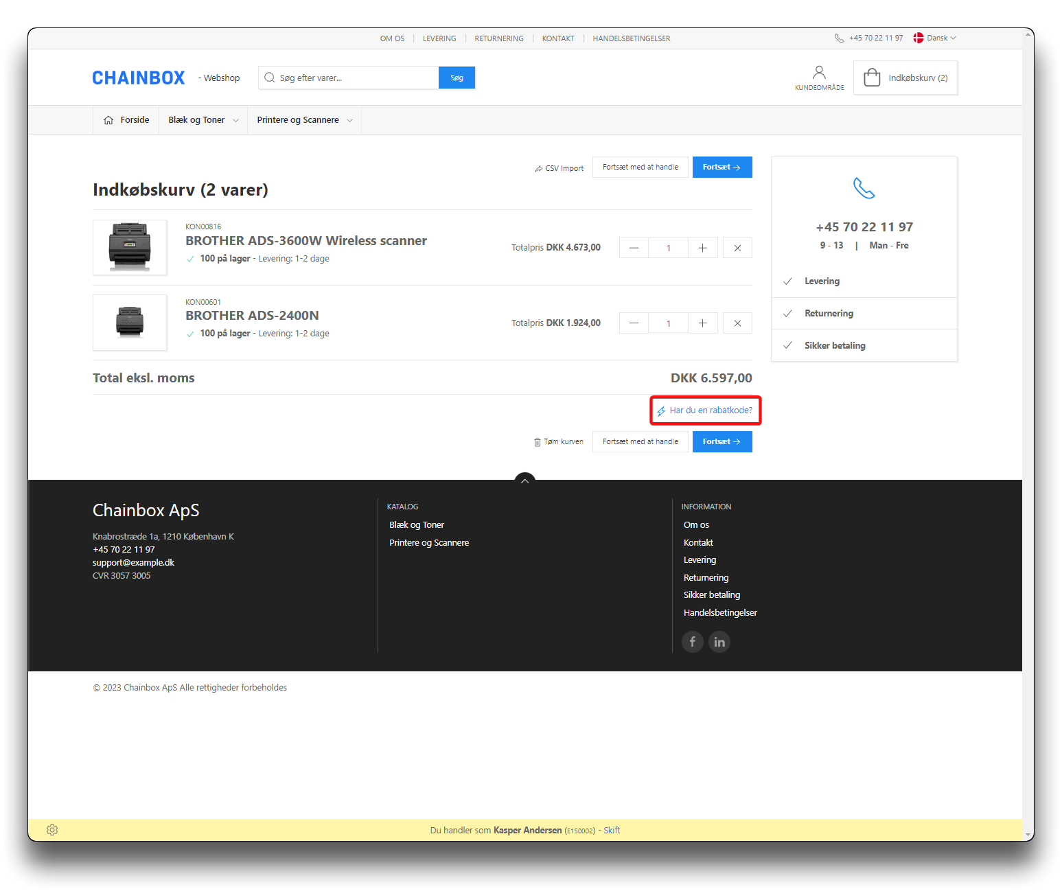Viewport: 1062px width, 891px height.
Task: Click the Facebook icon in footer
Action: 692,642
